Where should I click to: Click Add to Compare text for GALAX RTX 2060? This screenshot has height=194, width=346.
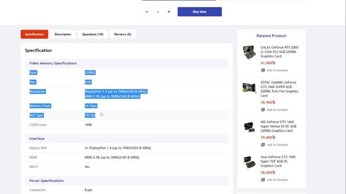(277, 71)
